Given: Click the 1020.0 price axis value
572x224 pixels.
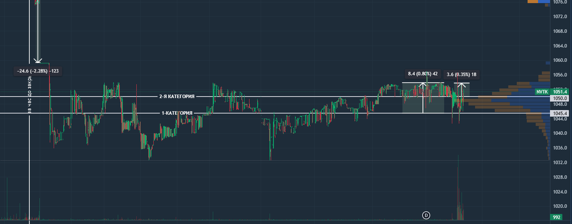Looking at the screenshot, I should [560, 206].
